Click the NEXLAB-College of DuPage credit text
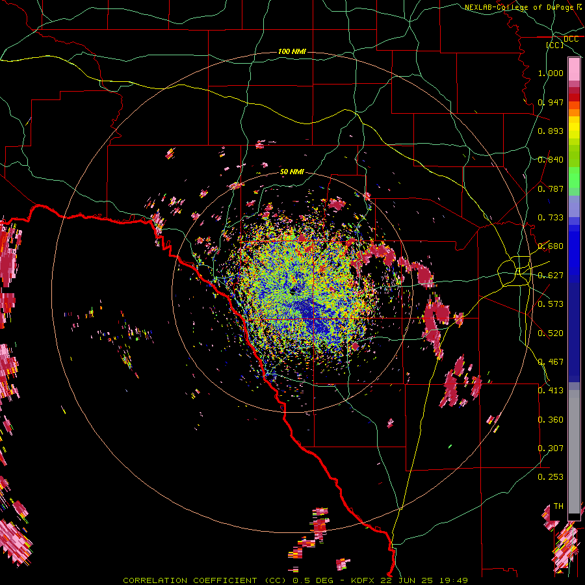 click(519, 7)
